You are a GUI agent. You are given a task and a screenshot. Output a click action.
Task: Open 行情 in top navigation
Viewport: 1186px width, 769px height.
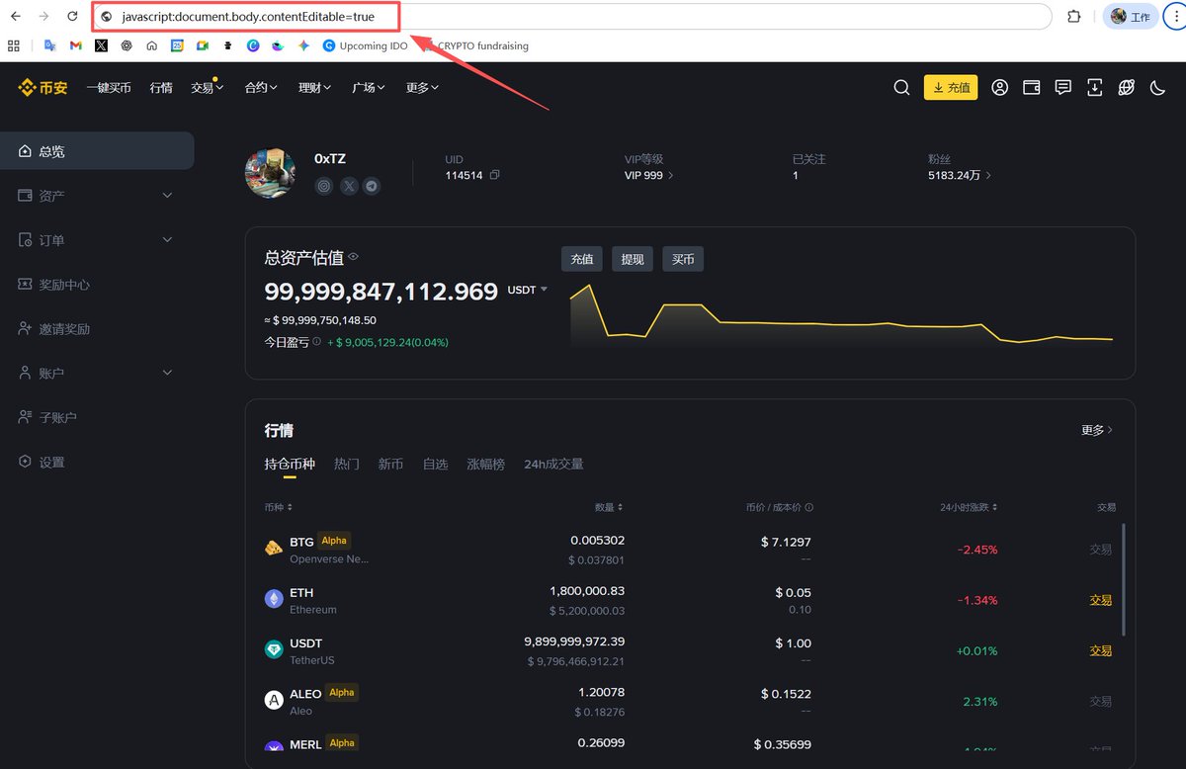[161, 87]
